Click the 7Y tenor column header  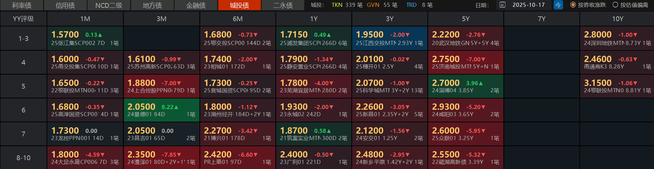[542, 19]
